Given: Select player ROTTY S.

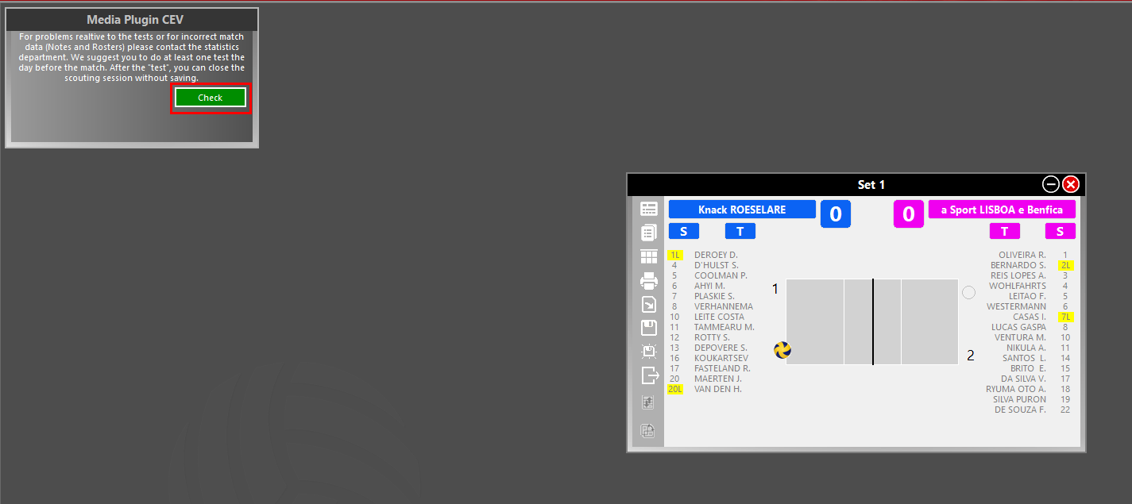Looking at the screenshot, I should click(712, 337).
